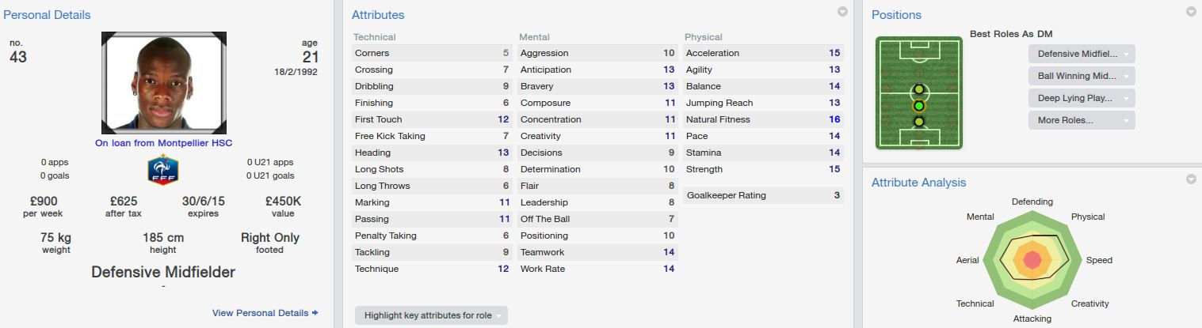Select the bottom position dot on pitch
The height and width of the screenshot is (328, 1202).
point(918,122)
